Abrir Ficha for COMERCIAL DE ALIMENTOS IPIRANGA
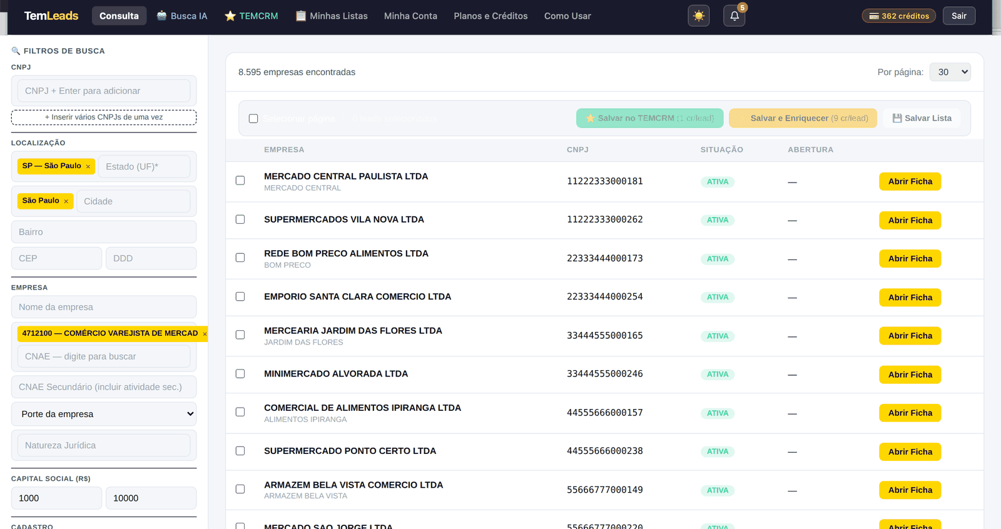 (x=910, y=413)
